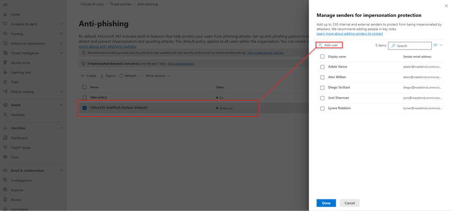Click the Trials gift icon
This screenshot has height=211, width=452.
tap(5, 82)
